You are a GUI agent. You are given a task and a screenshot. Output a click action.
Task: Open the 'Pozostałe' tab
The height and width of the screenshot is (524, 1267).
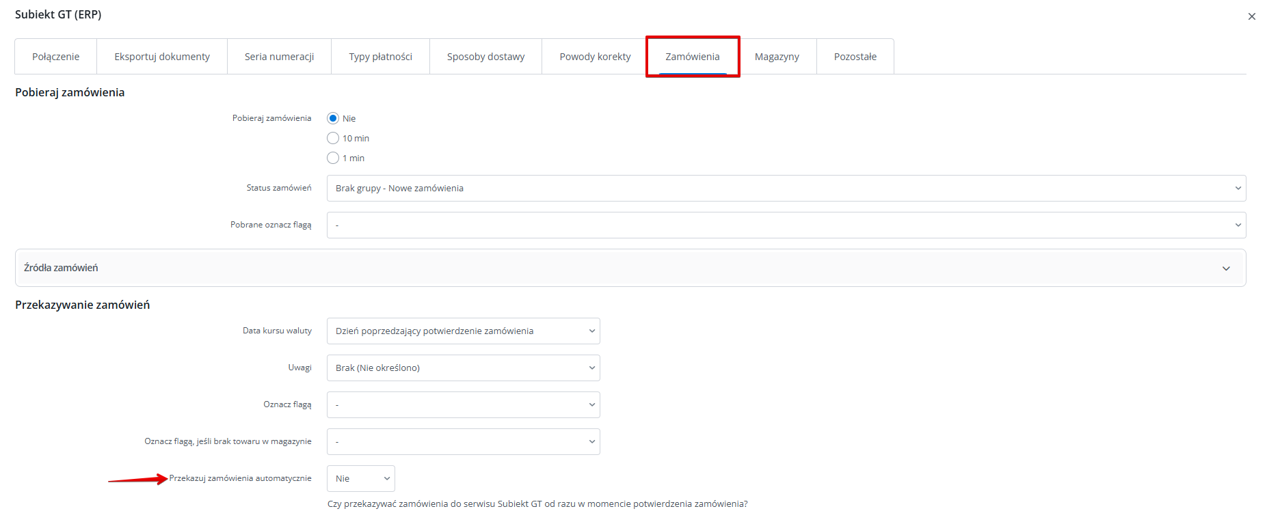855,57
